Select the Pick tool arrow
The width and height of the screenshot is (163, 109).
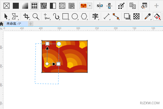[x=6, y=17]
